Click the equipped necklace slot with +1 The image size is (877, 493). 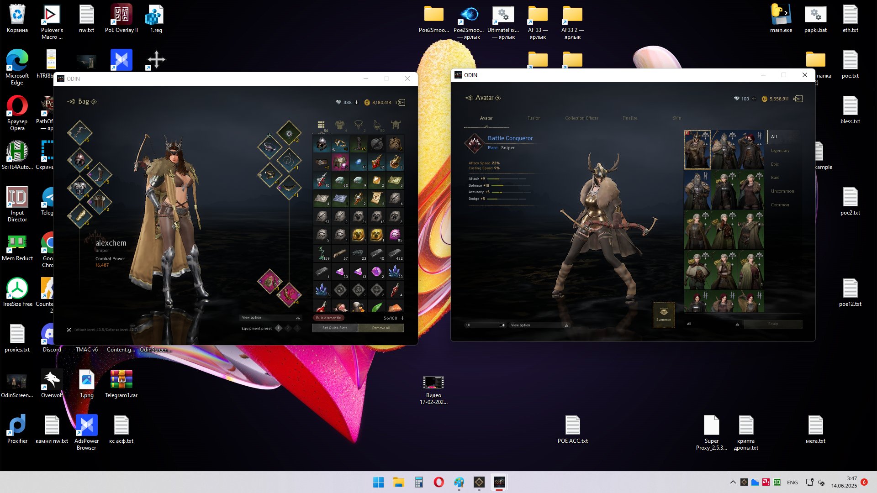point(289,188)
